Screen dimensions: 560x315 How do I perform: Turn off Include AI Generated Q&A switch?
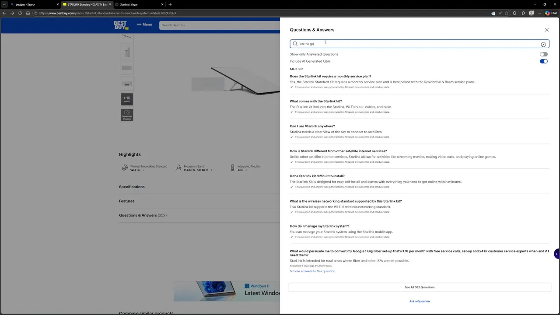(543, 61)
